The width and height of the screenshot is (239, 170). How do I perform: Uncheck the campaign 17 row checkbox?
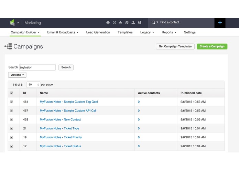pos(12,146)
